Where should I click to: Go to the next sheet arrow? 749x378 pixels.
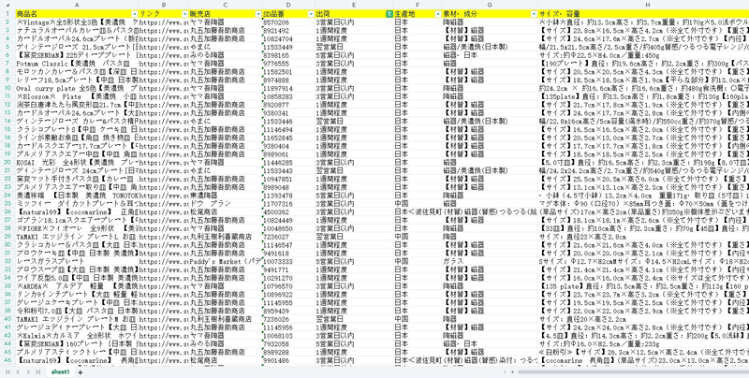[x=28, y=371]
